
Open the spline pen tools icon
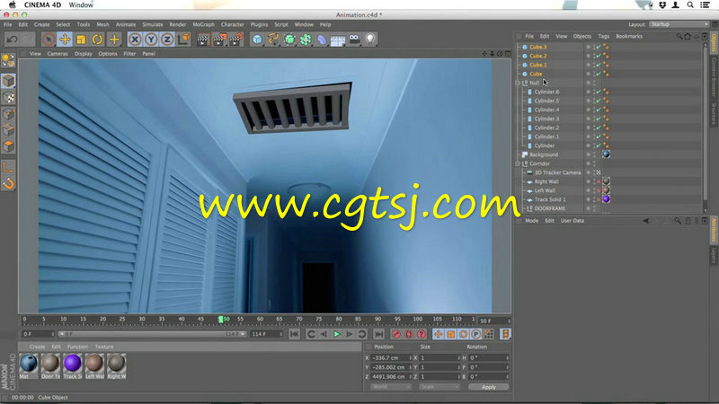tap(273, 40)
